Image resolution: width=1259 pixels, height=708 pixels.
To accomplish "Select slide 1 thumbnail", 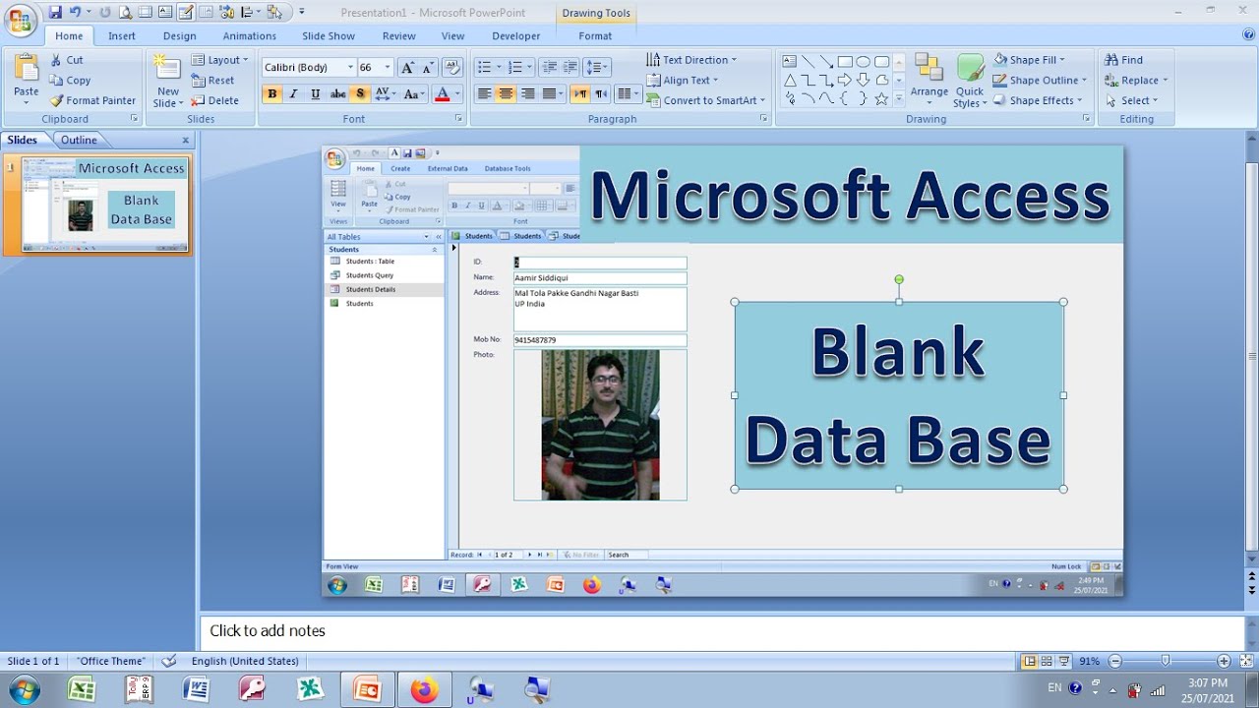I will 106,204.
